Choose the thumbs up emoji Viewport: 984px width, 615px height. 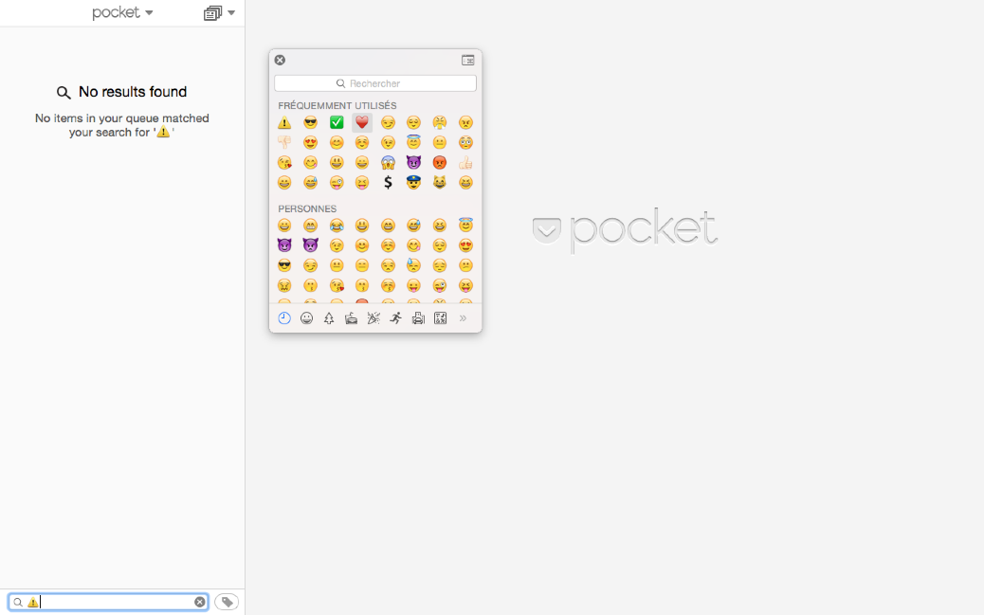click(465, 163)
